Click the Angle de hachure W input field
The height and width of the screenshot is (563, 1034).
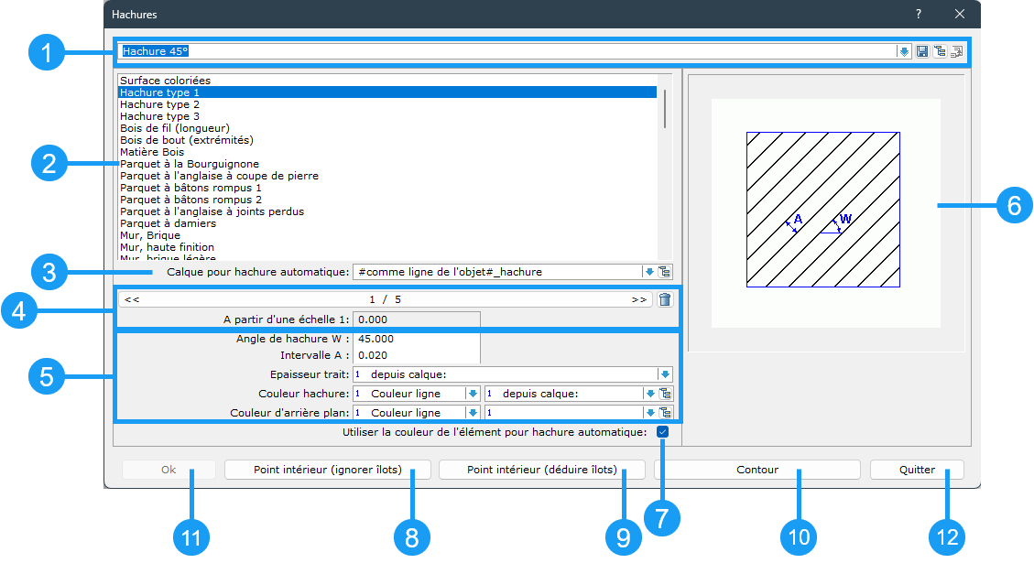[417, 339]
